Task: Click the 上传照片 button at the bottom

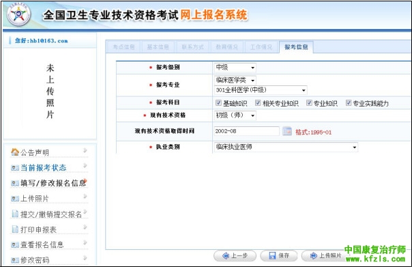Action: point(325,255)
